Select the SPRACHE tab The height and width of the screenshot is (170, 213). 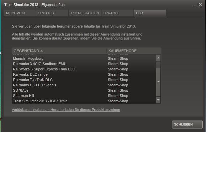pos(117,13)
